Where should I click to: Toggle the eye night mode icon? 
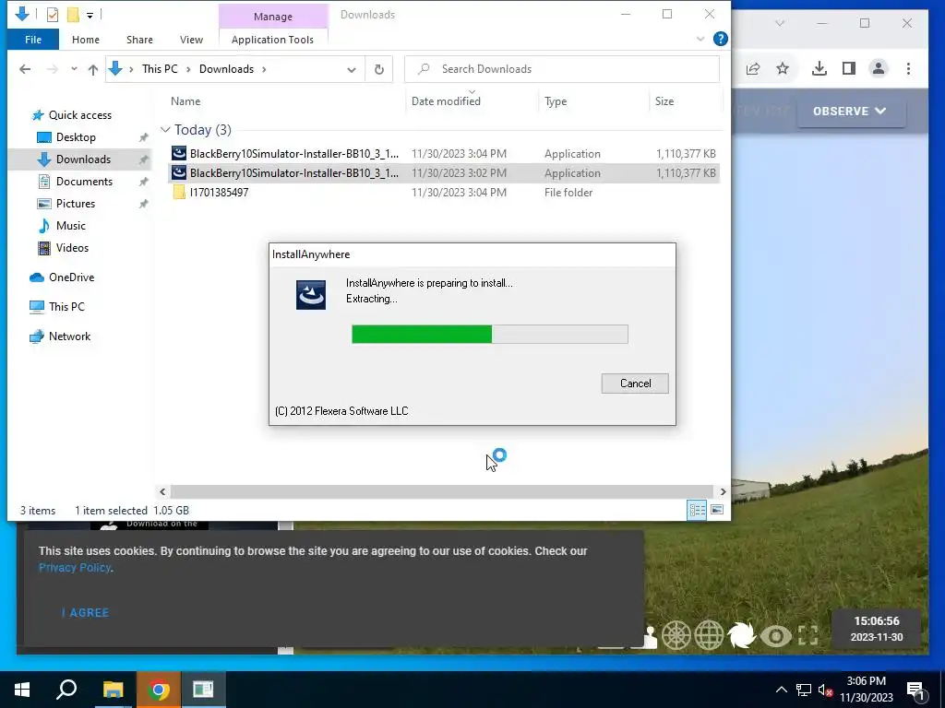pos(775,636)
